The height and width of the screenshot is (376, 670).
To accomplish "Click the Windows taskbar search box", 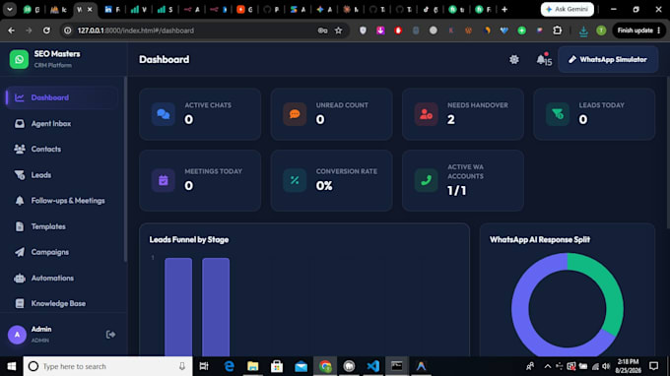I will coord(108,366).
